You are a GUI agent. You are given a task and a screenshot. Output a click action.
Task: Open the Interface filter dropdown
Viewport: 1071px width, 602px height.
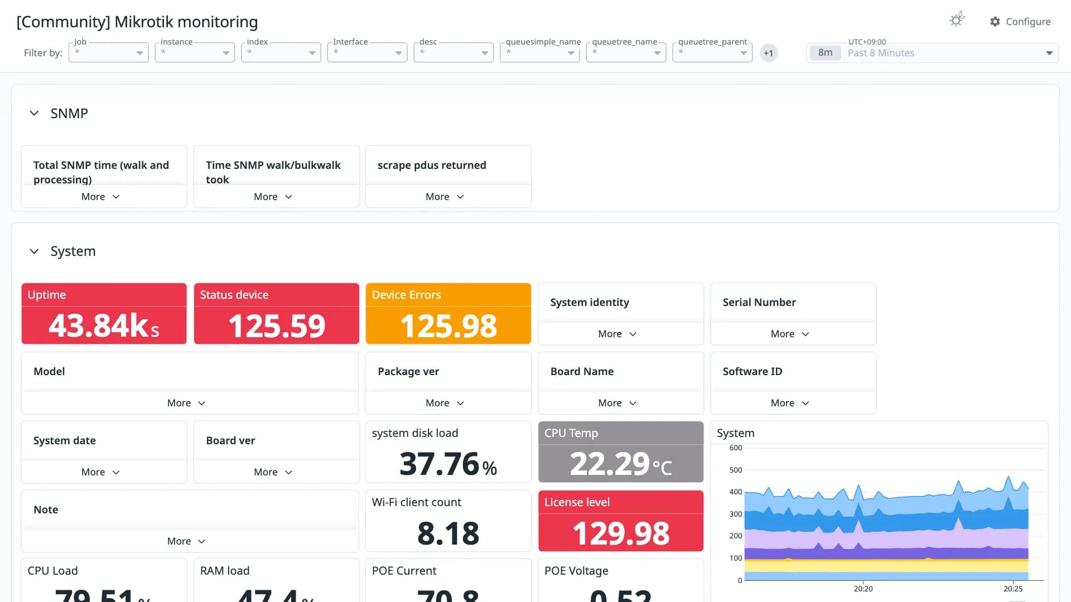point(367,52)
